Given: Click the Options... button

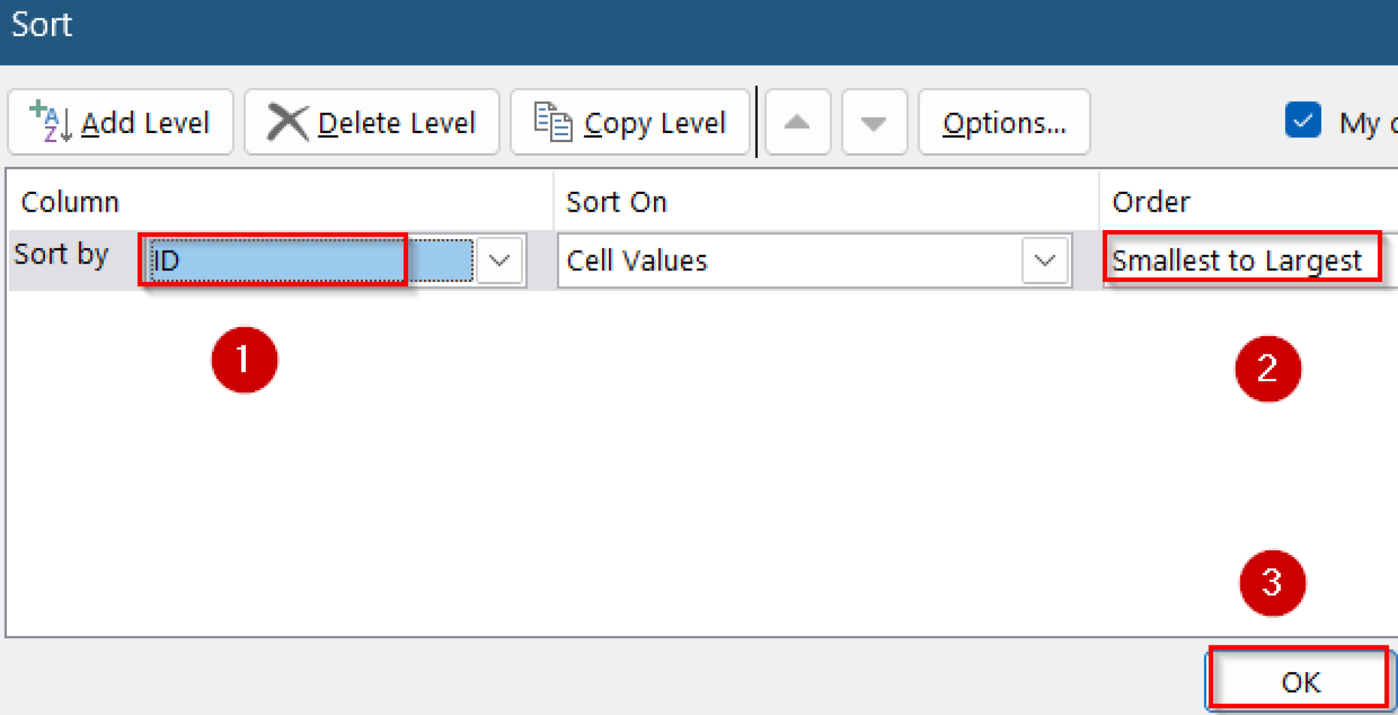Looking at the screenshot, I should (x=1003, y=123).
